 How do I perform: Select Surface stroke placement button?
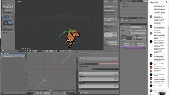click(6, 23)
